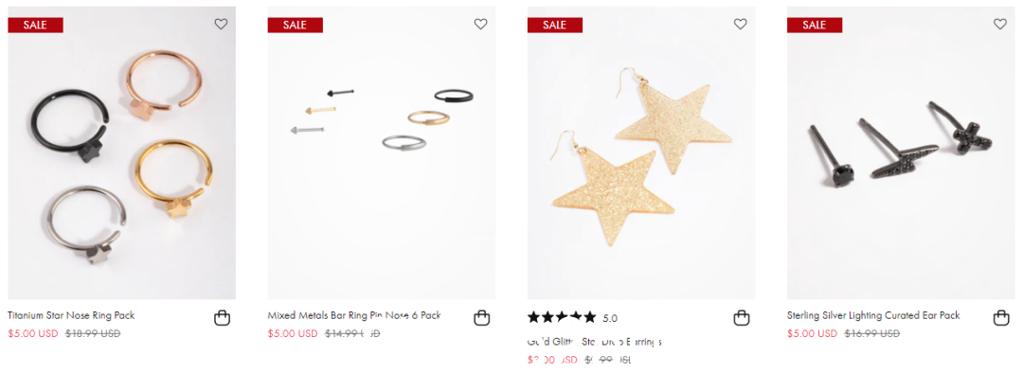Open Gold Glitter Star Drop Earrings title
The width and height of the screenshot is (1023, 373).
pos(594,341)
